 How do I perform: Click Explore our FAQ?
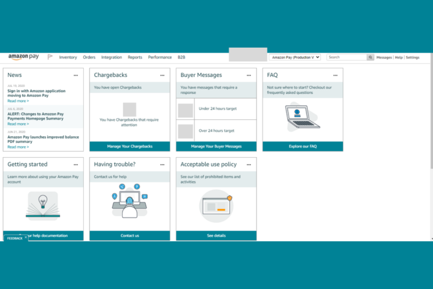(303, 146)
